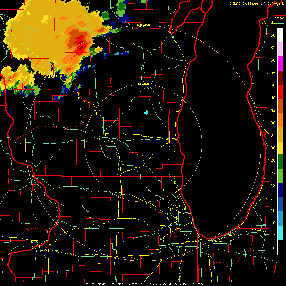This screenshot has width=286, height=286.
Task: Click the "ENHANCED ECHO TOPS - KMKX" caption
Action: pos(122,284)
